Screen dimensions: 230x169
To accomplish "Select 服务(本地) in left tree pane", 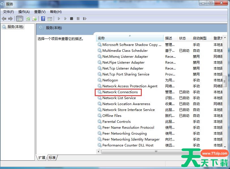I will [13, 27].
